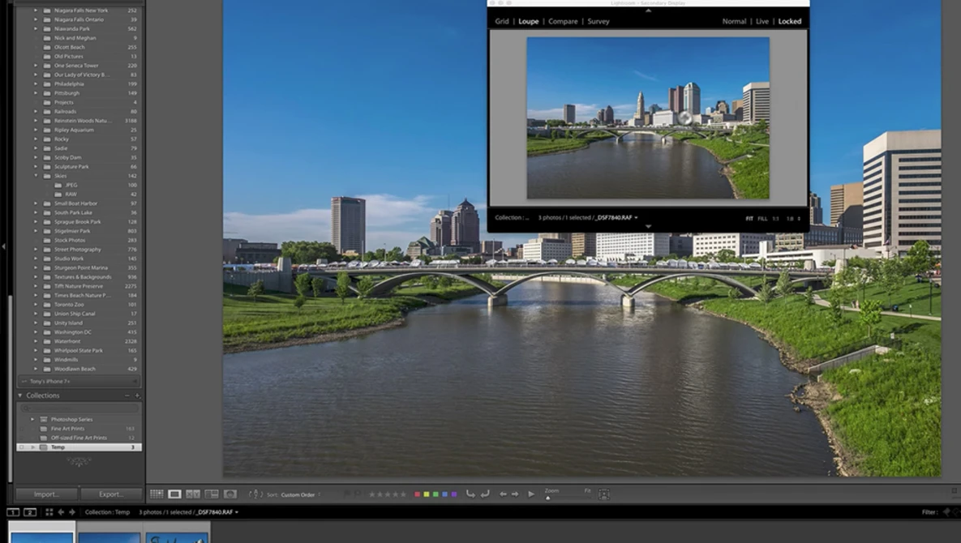Set secondary window mode to Locked
961x543 pixels.
[789, 21]
